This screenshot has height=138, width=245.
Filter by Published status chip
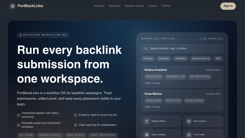180,59
